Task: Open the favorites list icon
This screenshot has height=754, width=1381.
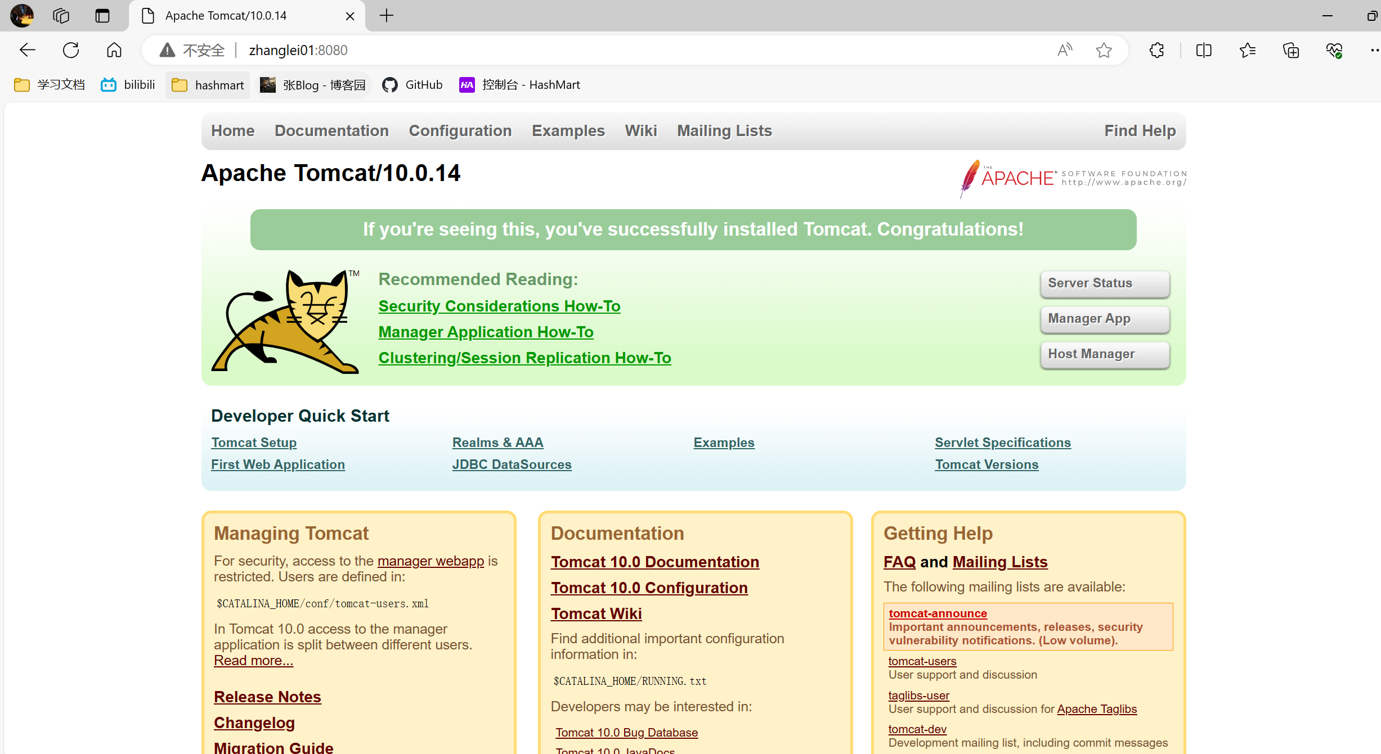Action: [1248, 50]
